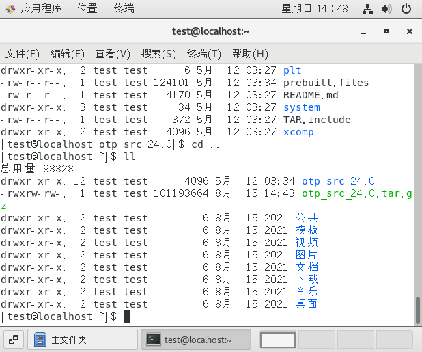Viewport: 422px width, 352px height.
Task: Click the clock showing 星期日 14:48
Action: [x=315, y=9]
